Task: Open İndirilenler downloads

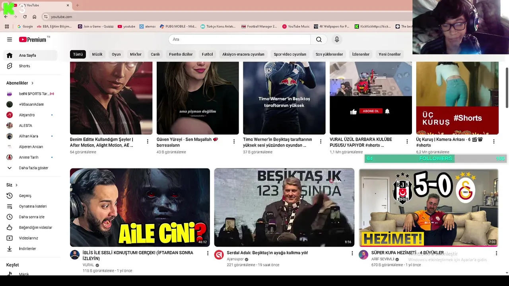Action: (x=30, y=249)
